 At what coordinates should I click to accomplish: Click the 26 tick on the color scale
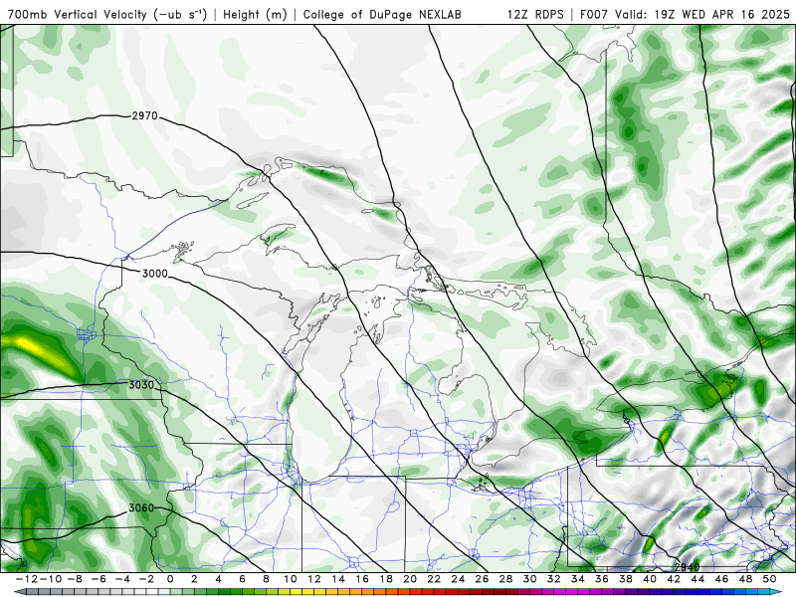pyautogui.click(x=483, y=579)
